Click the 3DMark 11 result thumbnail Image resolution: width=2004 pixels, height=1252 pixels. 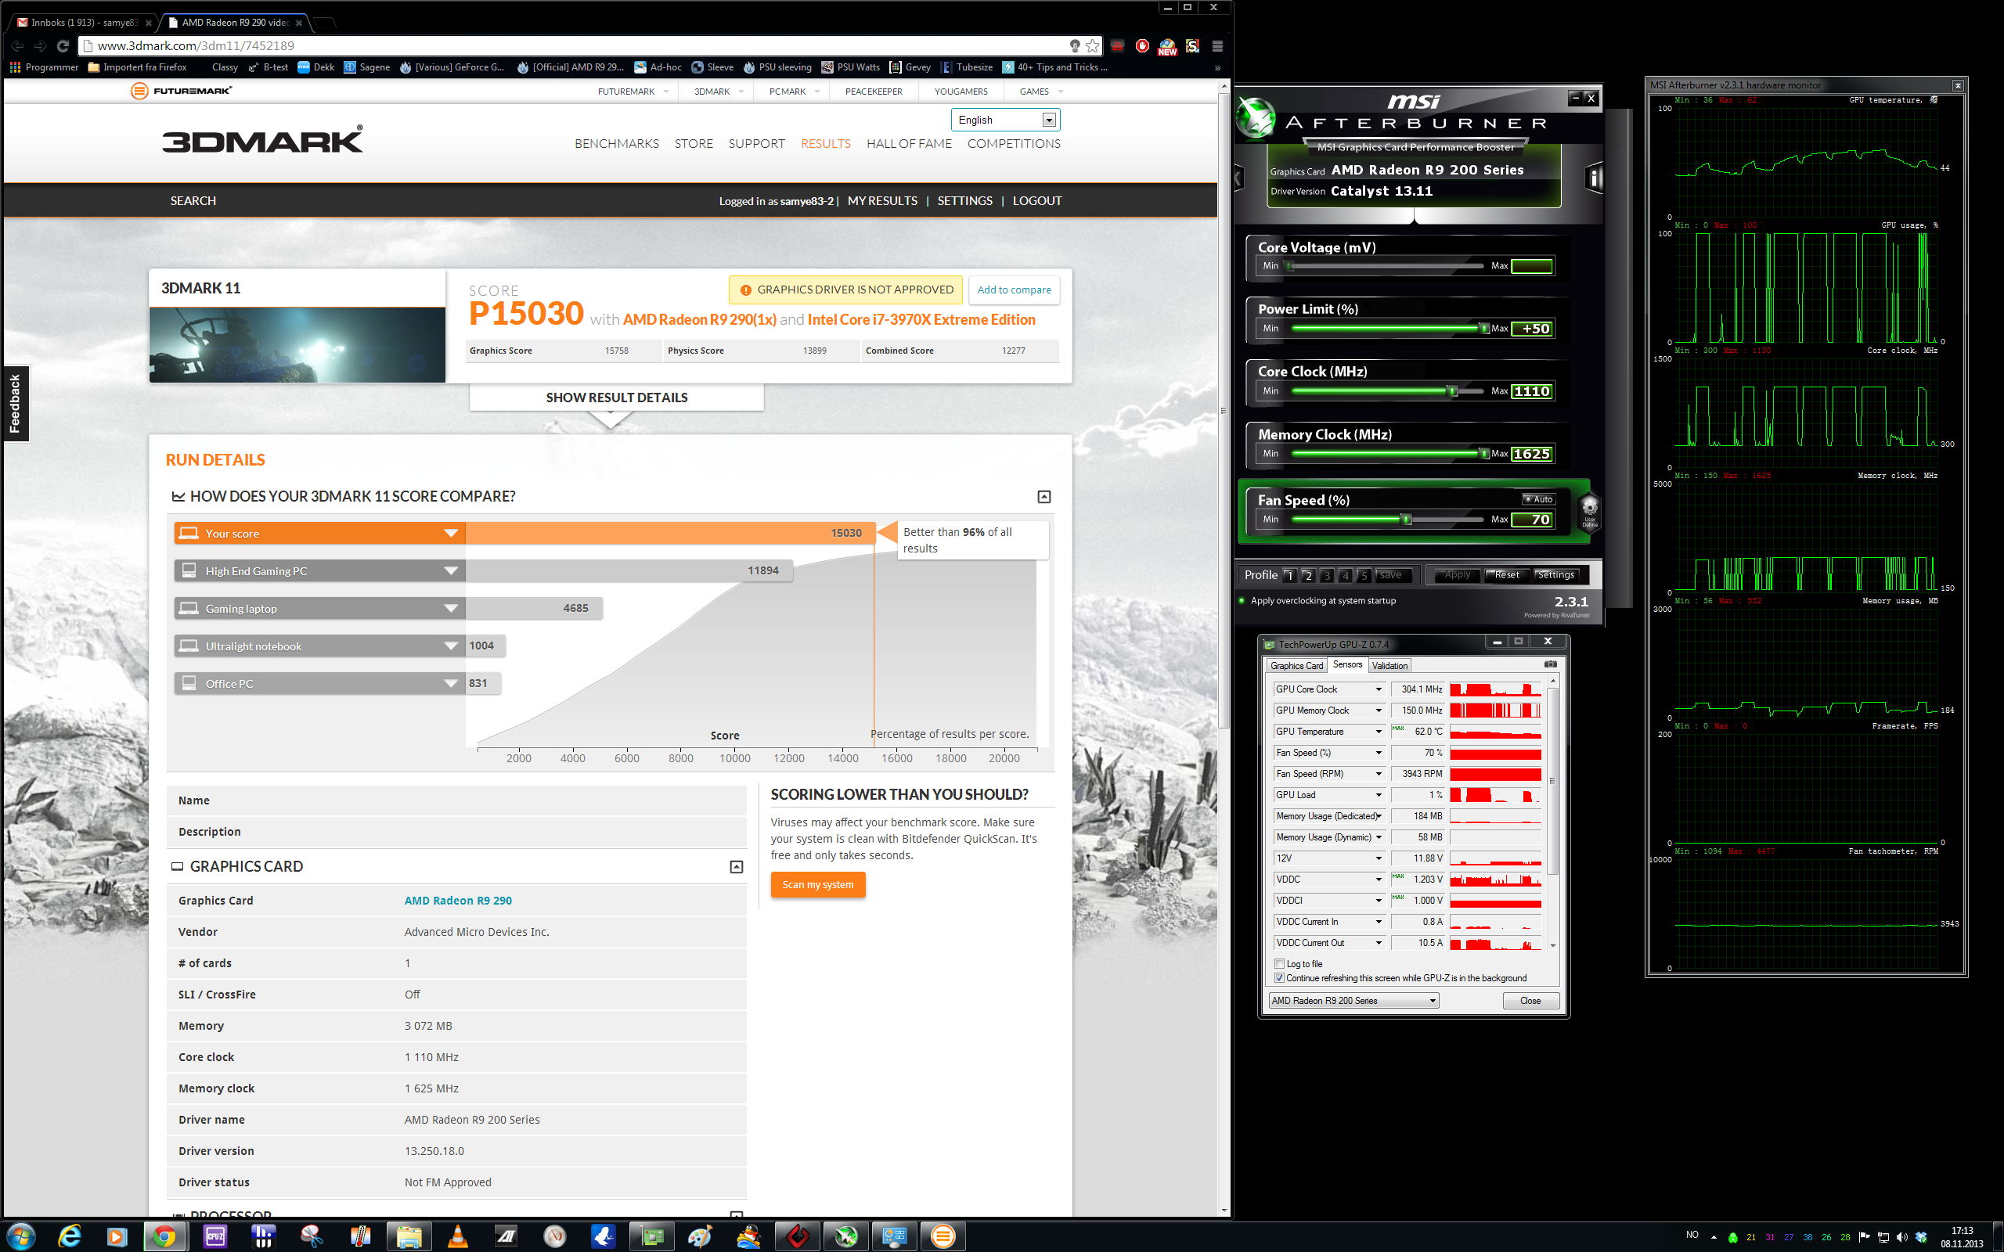[x=297, y=344]
